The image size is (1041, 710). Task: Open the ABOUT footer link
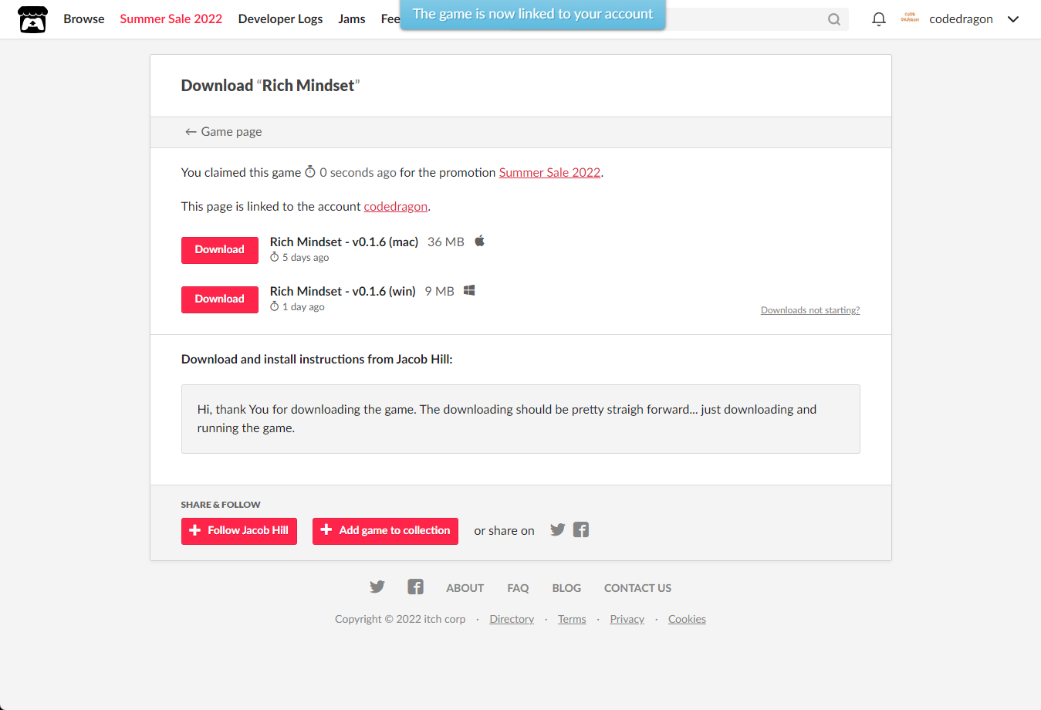[x=465, y=588]
